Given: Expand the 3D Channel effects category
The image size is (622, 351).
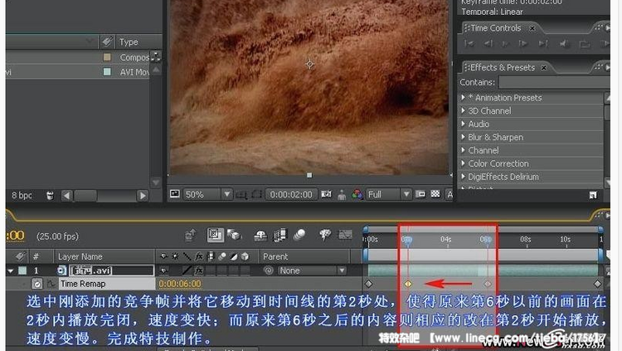Looking at the screenshot, I should (x=463, y=110).
